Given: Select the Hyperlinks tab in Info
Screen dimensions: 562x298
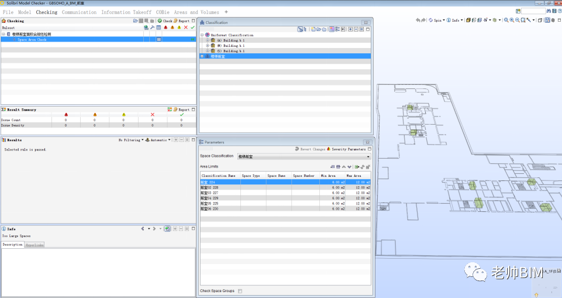Looking at the screenshot, I should click(x=35, y=245).
